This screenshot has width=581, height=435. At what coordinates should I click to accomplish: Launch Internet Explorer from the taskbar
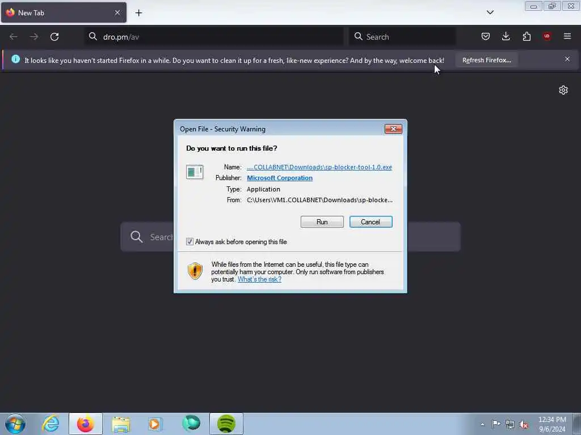tap(50, 424)
